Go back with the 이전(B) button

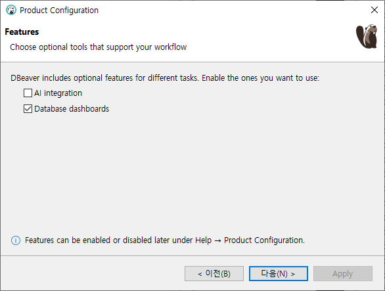(x=214, y=273)
